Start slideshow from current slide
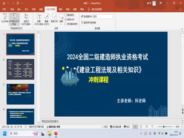The width and height of the screenshot is (184, 138). point(14,20)
